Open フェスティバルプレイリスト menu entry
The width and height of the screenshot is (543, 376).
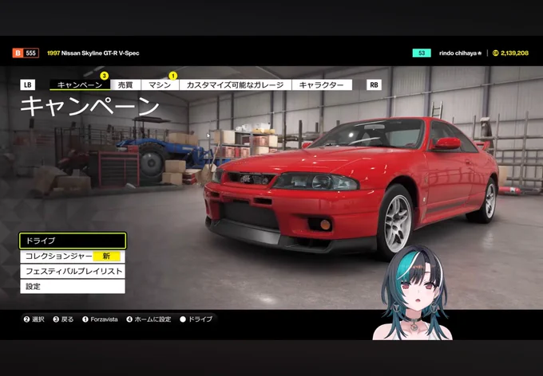(73, 272)
